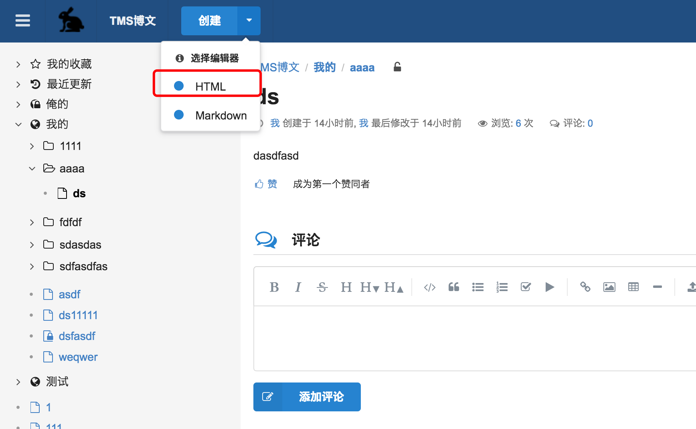Click the 我的 globe icon
Viewport: 696px width, 429px height.
click(35, 124)
